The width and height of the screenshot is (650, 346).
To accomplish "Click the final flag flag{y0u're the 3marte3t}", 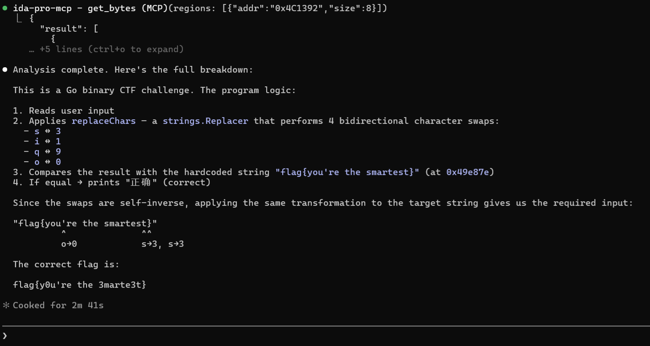I will pos(79,285).
